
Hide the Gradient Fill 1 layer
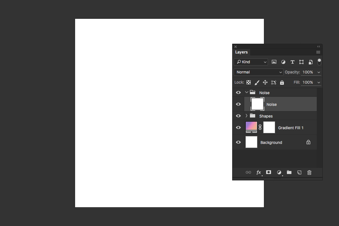[238, 127]
